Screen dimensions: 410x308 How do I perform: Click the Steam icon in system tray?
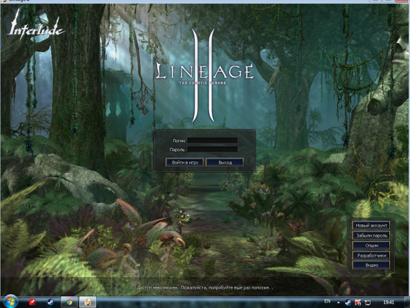(x=348, y=303)
